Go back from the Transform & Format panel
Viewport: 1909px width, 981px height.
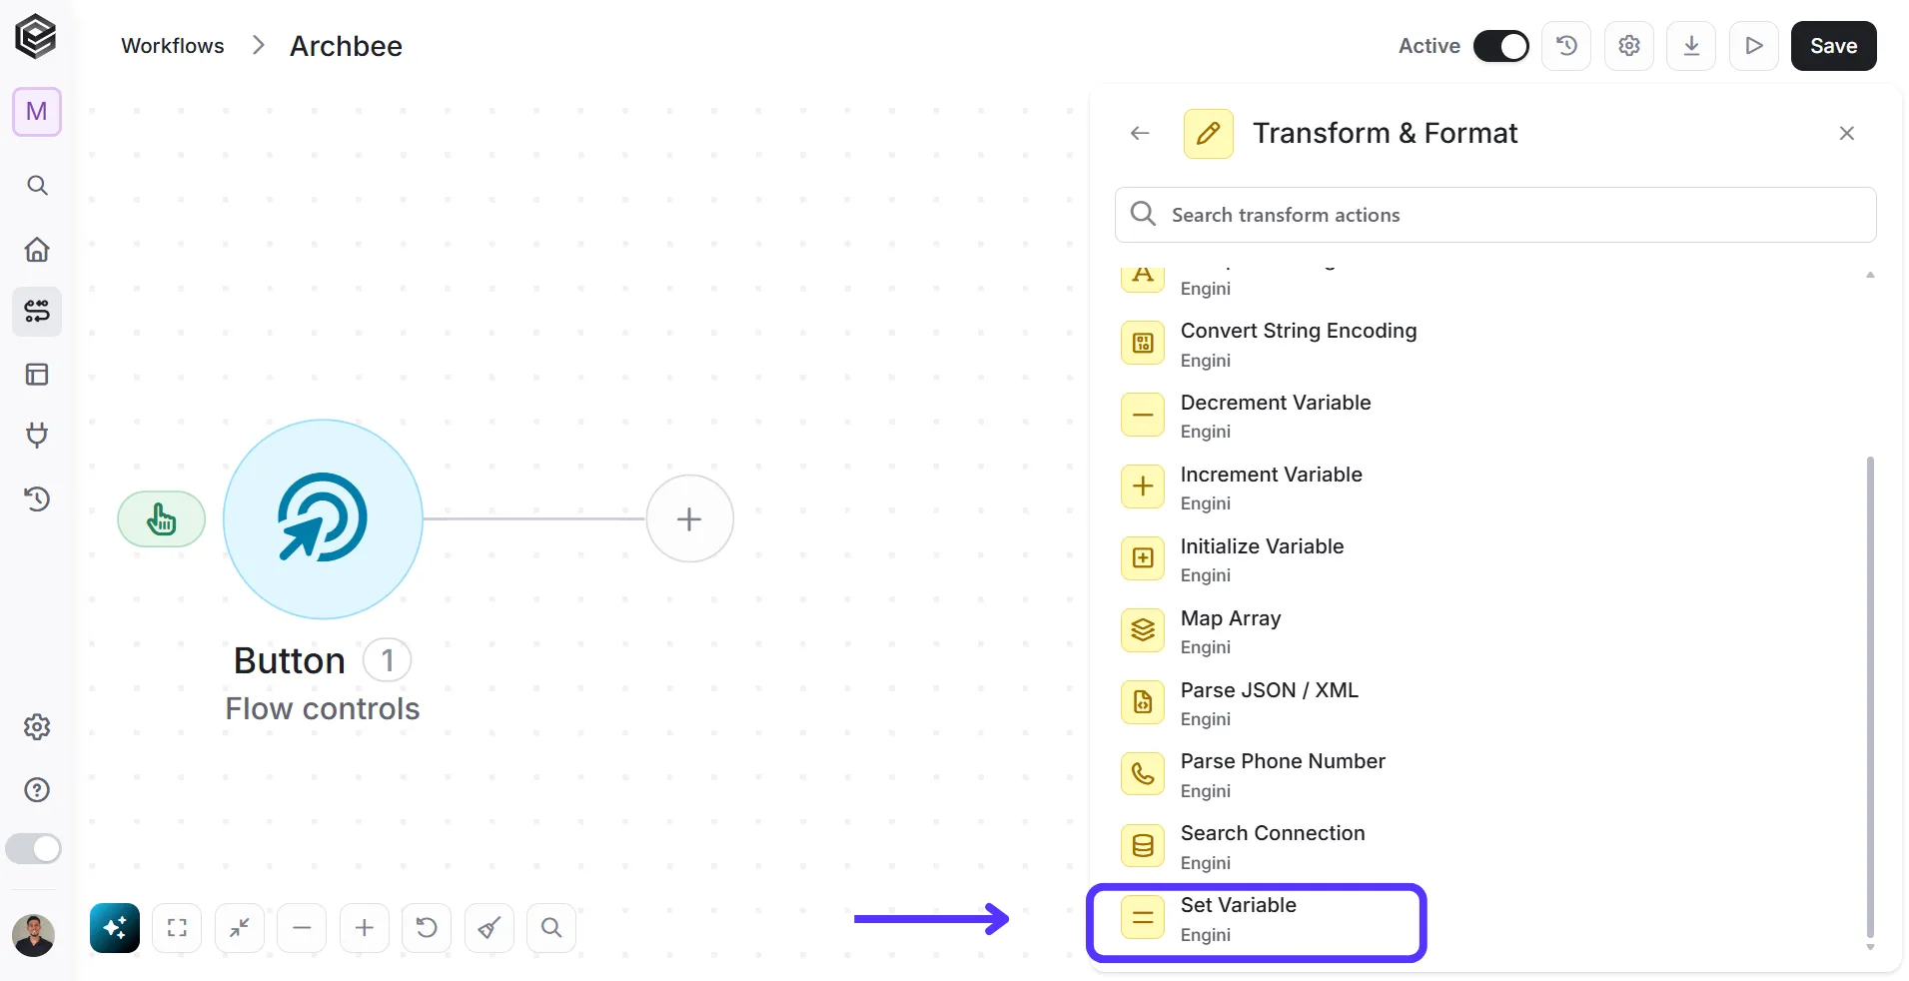[x=1140, y=133]
